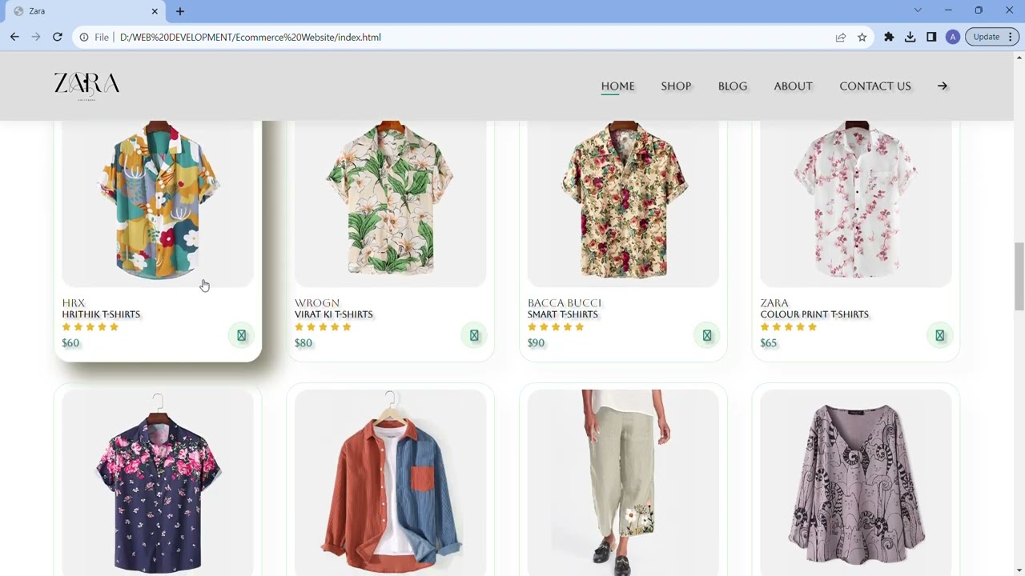
Task: Go forward in browser history
Action: click(36, 37)
